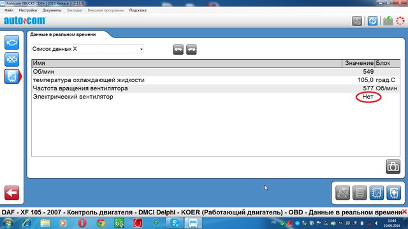Open the media player taskbar icon
408x229 pixels.
(x=62, y=223)
